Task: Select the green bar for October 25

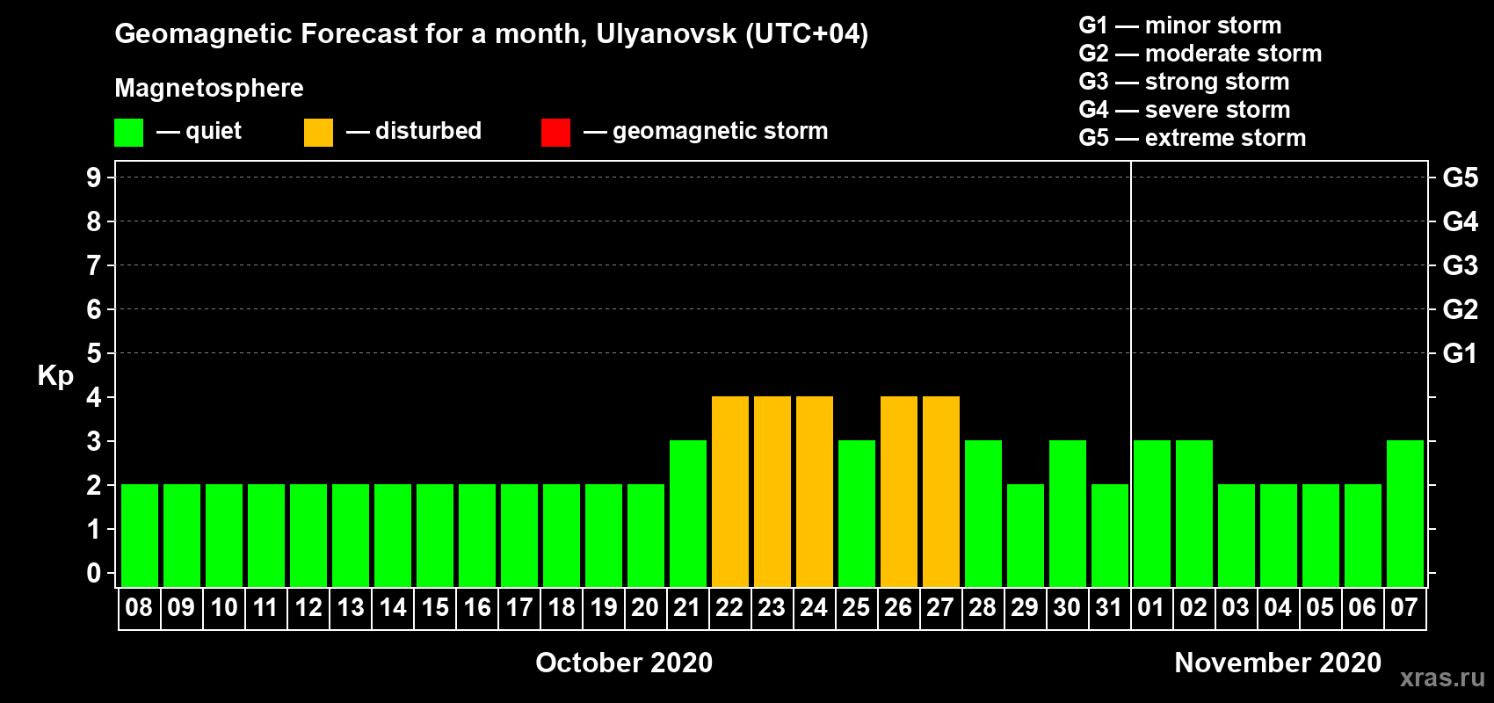Action: point(857,513)
